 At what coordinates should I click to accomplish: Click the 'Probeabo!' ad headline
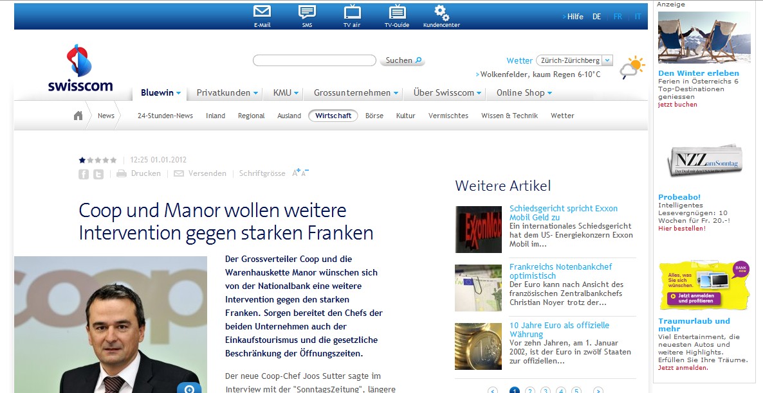[x=679, y=197]
